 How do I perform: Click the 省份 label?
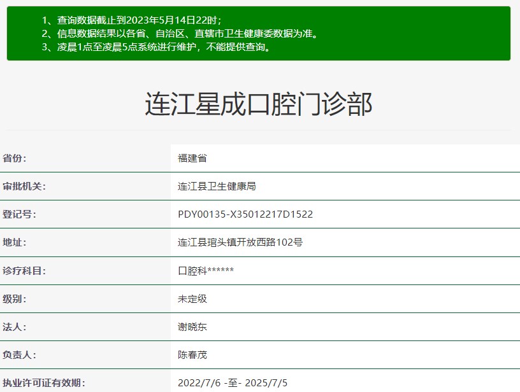(14, 158)
